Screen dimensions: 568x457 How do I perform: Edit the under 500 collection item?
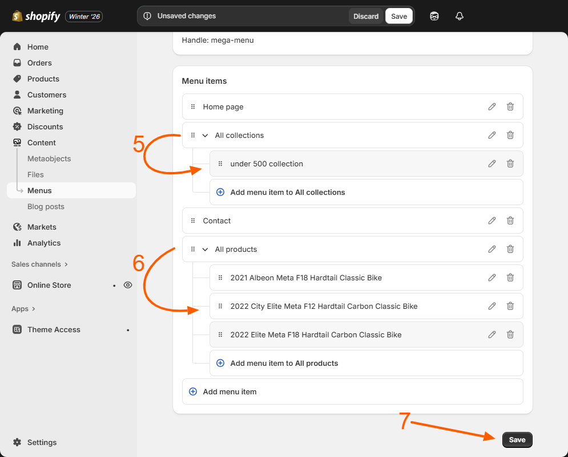(x=492, y=164)
